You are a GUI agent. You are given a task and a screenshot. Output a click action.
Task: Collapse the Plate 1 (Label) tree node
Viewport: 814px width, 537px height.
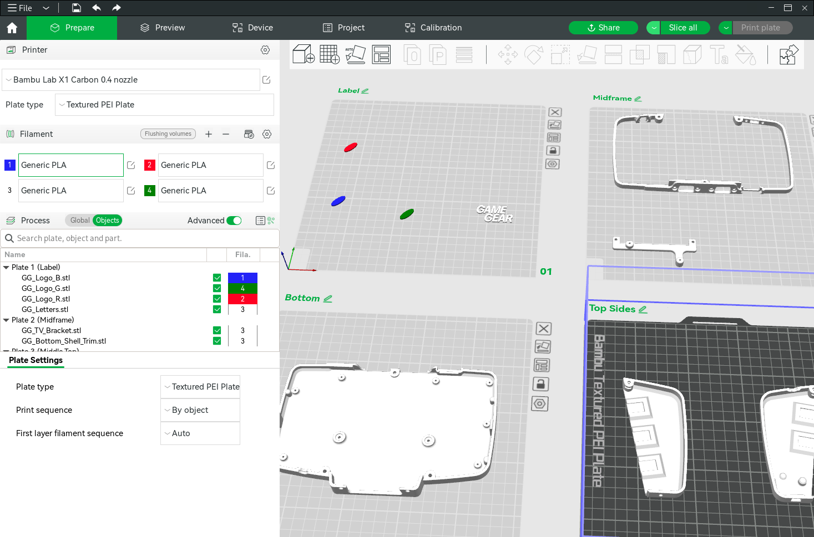pos(6,267)
